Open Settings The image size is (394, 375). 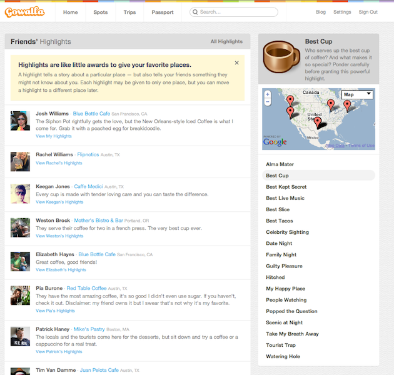click(x=342, y=12)
